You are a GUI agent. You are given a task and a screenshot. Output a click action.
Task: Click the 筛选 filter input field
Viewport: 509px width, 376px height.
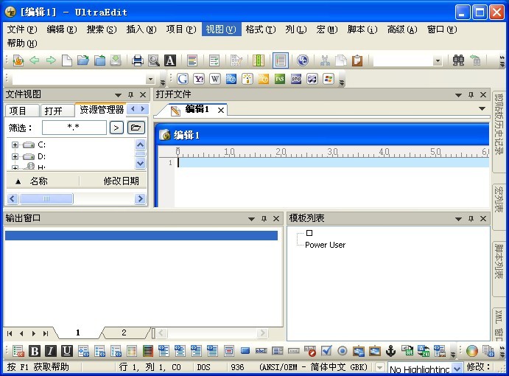tap(74, 128)
